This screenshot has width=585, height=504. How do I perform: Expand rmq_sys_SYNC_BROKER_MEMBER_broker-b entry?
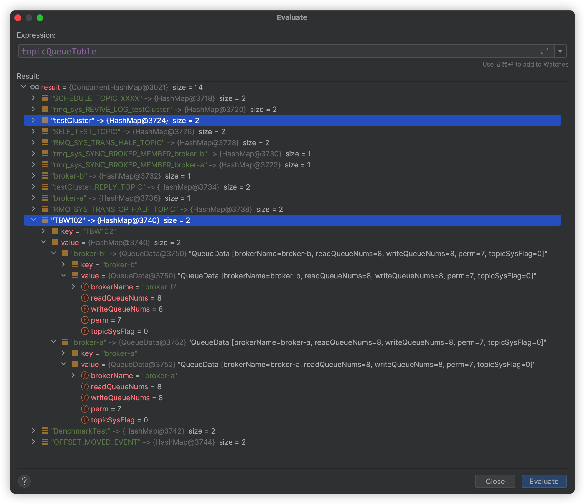pyautogui.click(x=33, y=153)
